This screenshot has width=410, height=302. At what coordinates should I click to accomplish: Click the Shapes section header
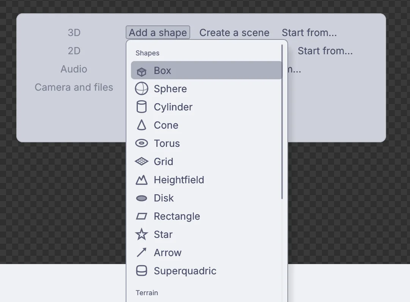point(147,53)
